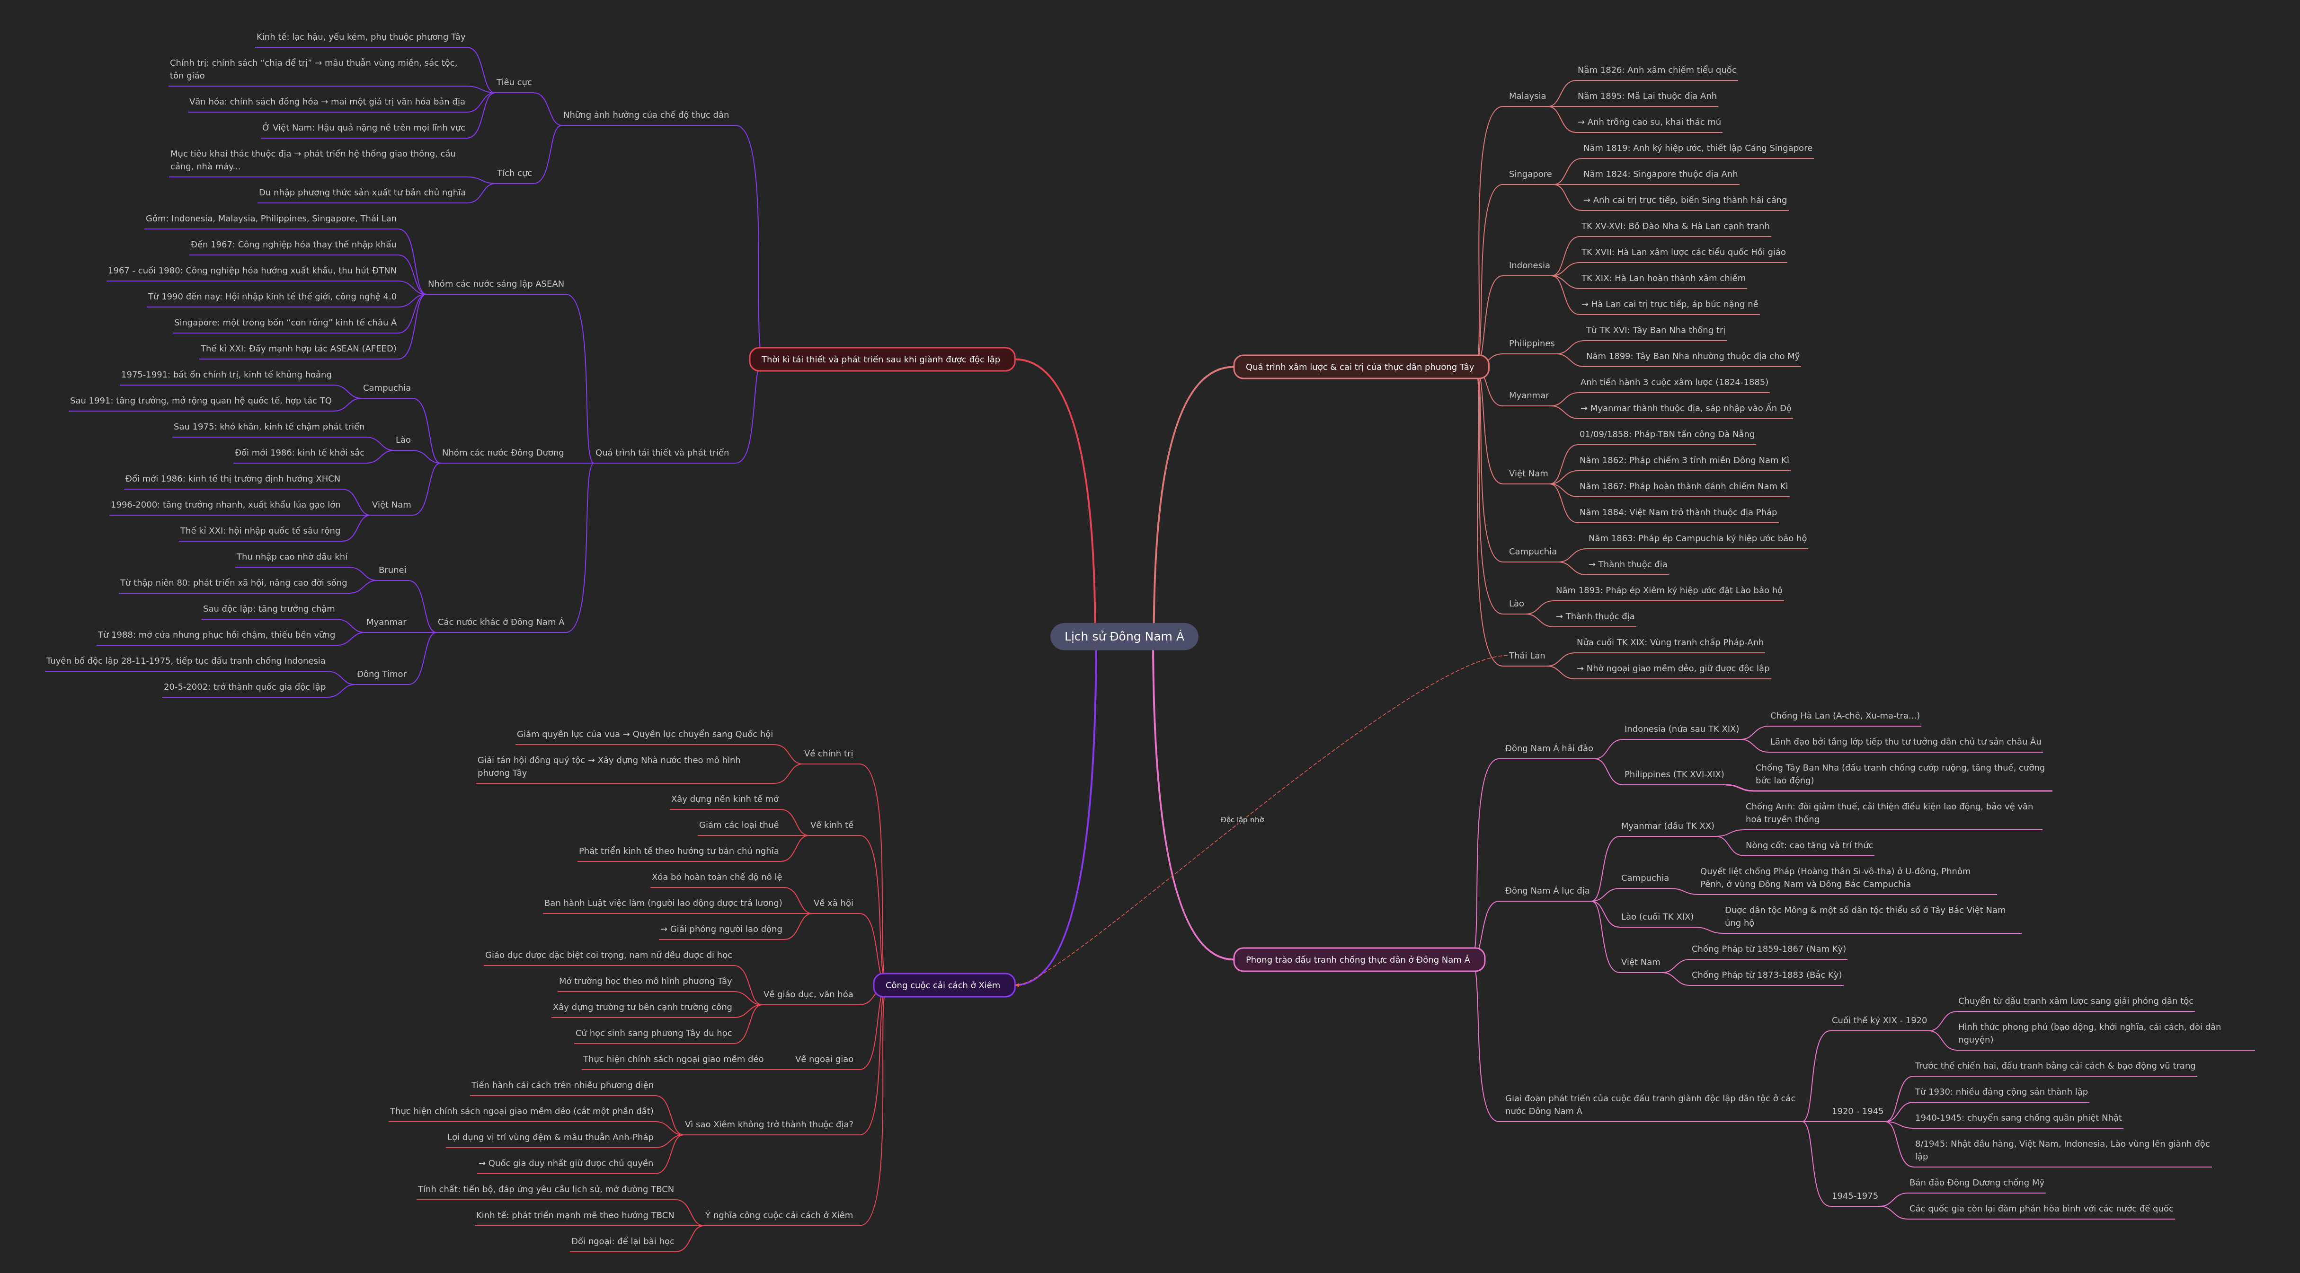The height and width of the screenshot is (1273, 2300).
Task: Click the Về giáo dục, văn hóa node
Action: point(807,994)
